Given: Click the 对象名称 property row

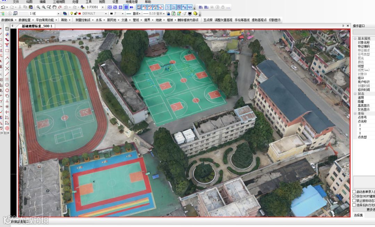Looking at the screenshot, I should (x=364, y=43).
